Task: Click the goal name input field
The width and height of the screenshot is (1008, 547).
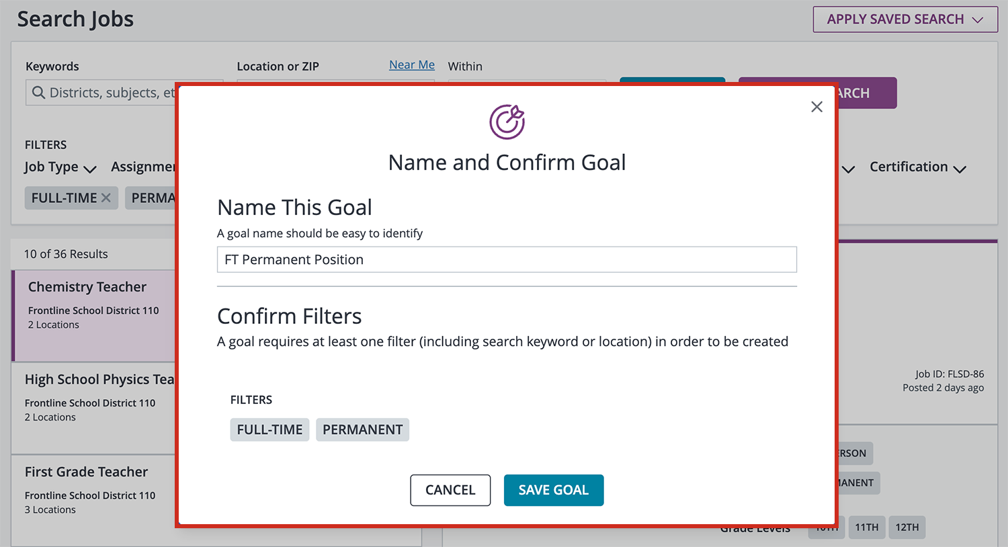Action: pos(507,259)
